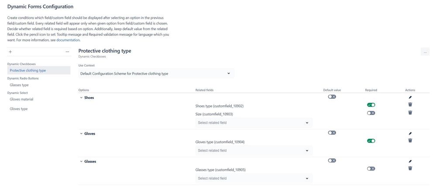
Task: Open the sidebar three-dots menu
Action: (67, 52)
